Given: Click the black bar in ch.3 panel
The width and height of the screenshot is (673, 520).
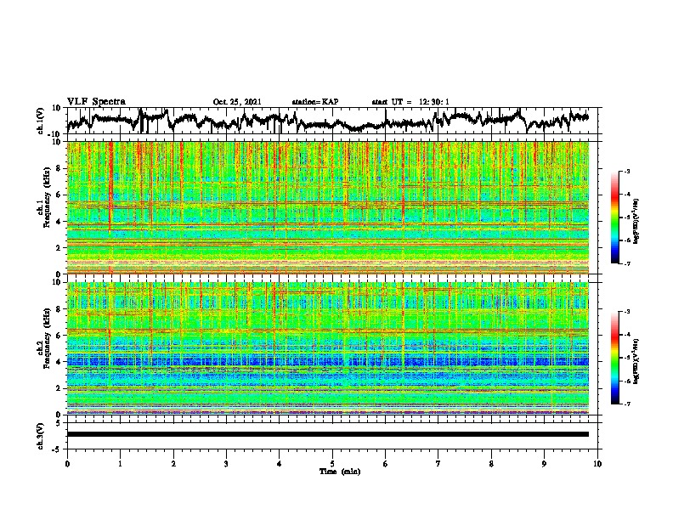Looking at the screenshot, I should 328,434.
